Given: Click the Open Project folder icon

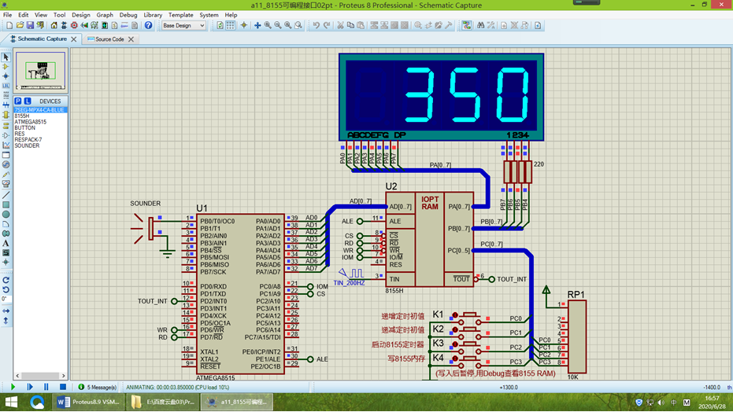Looking at the screenshot, I should click(20, 25).
